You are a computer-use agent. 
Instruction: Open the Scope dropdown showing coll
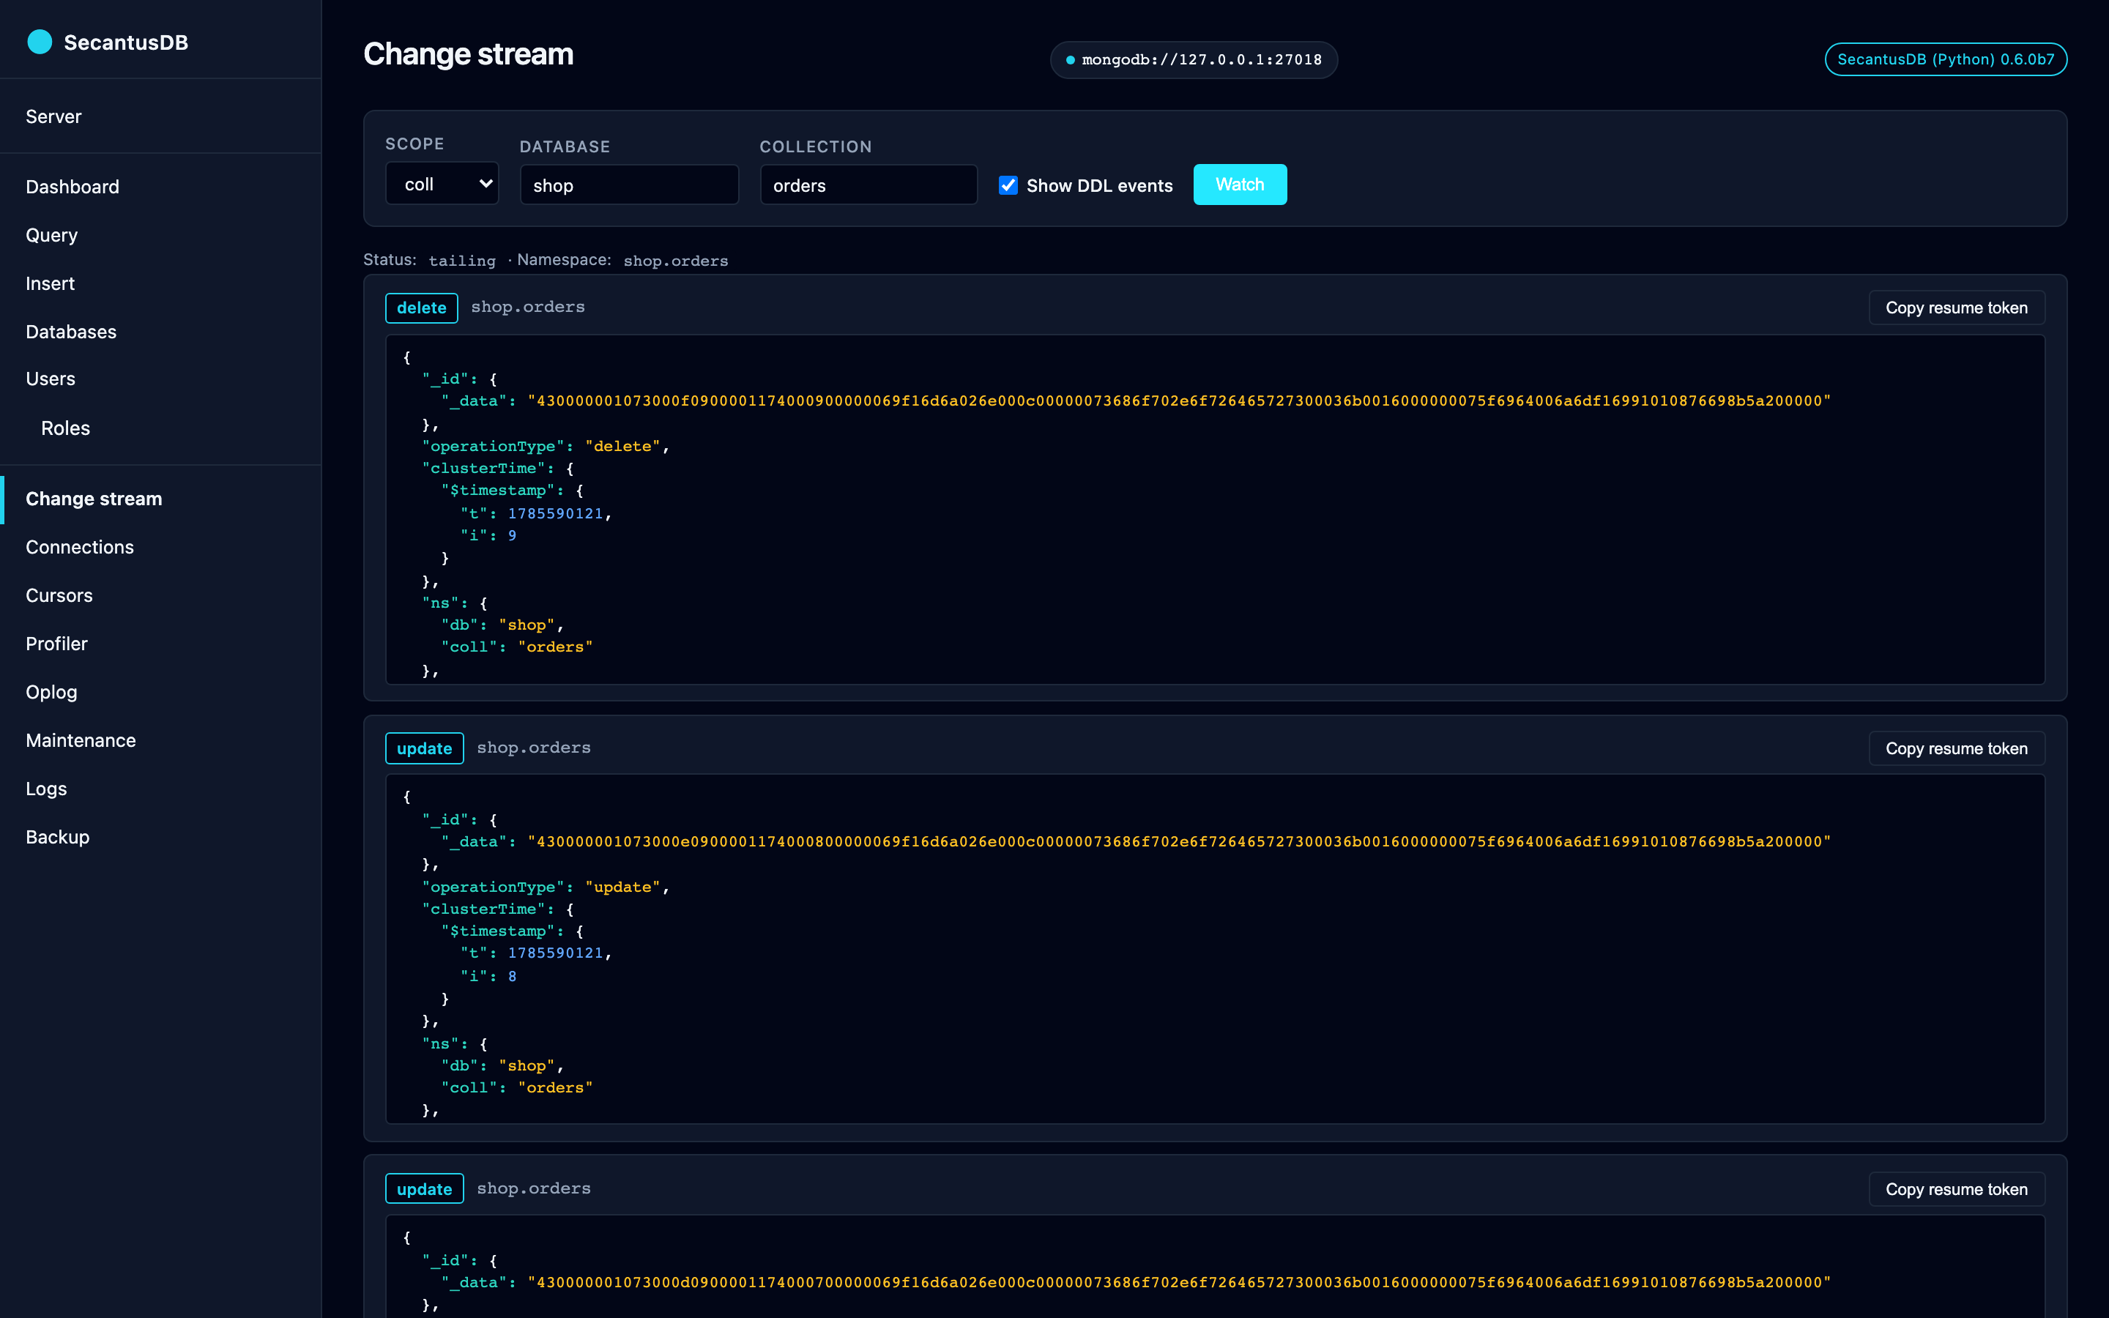point(442,184)
